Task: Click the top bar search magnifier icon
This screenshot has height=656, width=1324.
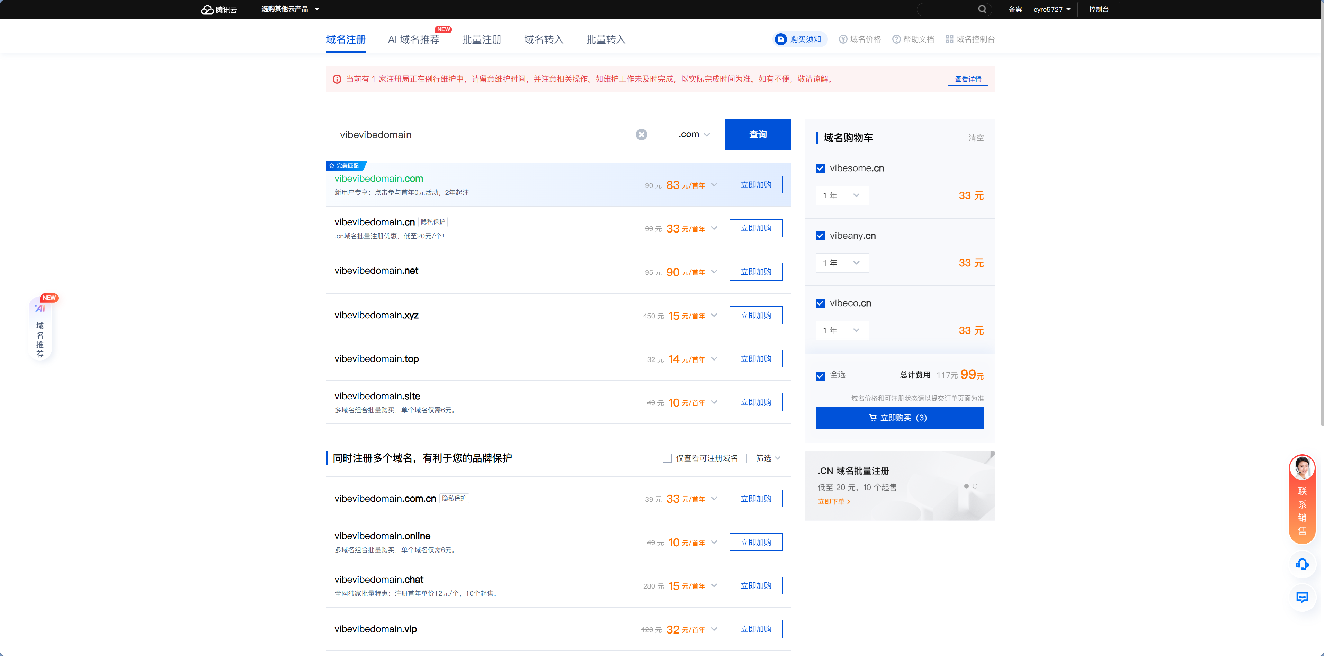Action: click(x=982, y=9)
